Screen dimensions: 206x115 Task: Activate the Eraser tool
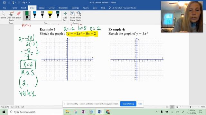point(19,15)
